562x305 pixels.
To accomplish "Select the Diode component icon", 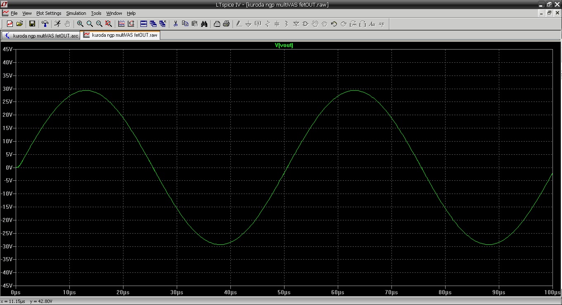I will [296, 24].
